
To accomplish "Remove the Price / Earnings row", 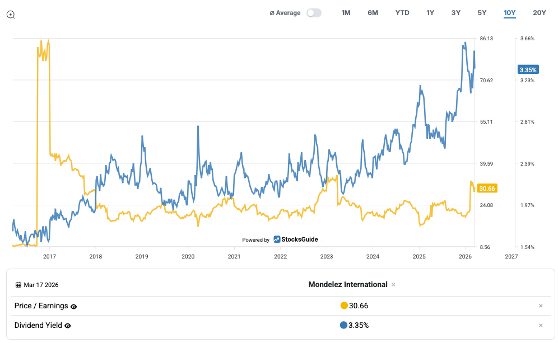I will pos(540,306).
